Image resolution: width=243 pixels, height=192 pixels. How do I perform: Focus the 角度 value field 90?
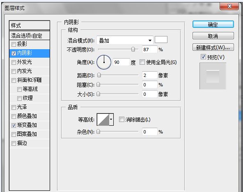point(121,62)
